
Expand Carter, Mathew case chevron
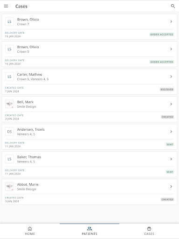click(x=171, y=77)
